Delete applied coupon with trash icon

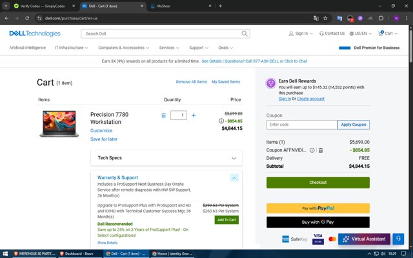[x=321, y=150]
